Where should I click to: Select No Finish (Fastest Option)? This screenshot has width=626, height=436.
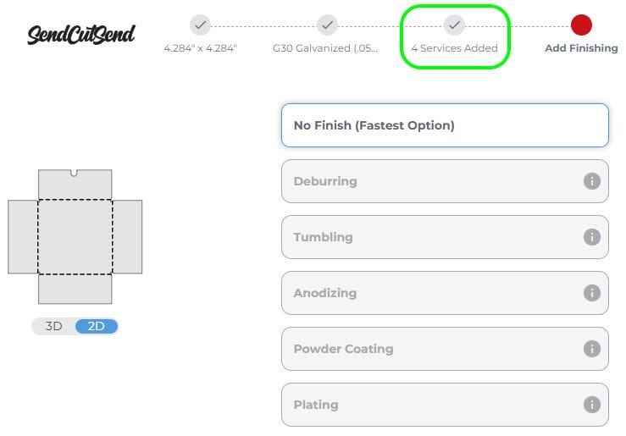[x=445, y=125]
